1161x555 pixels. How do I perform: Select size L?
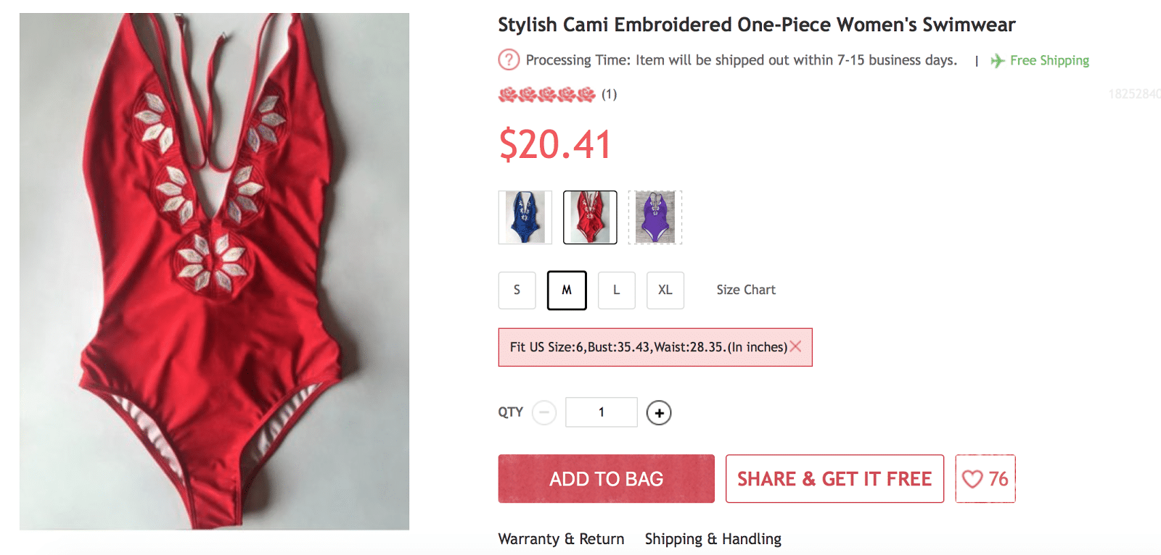617,290
